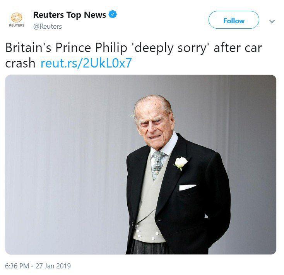Click the striped trousers in the photo
The width and height of the screenshot is (284, 275).
(151, 247)
